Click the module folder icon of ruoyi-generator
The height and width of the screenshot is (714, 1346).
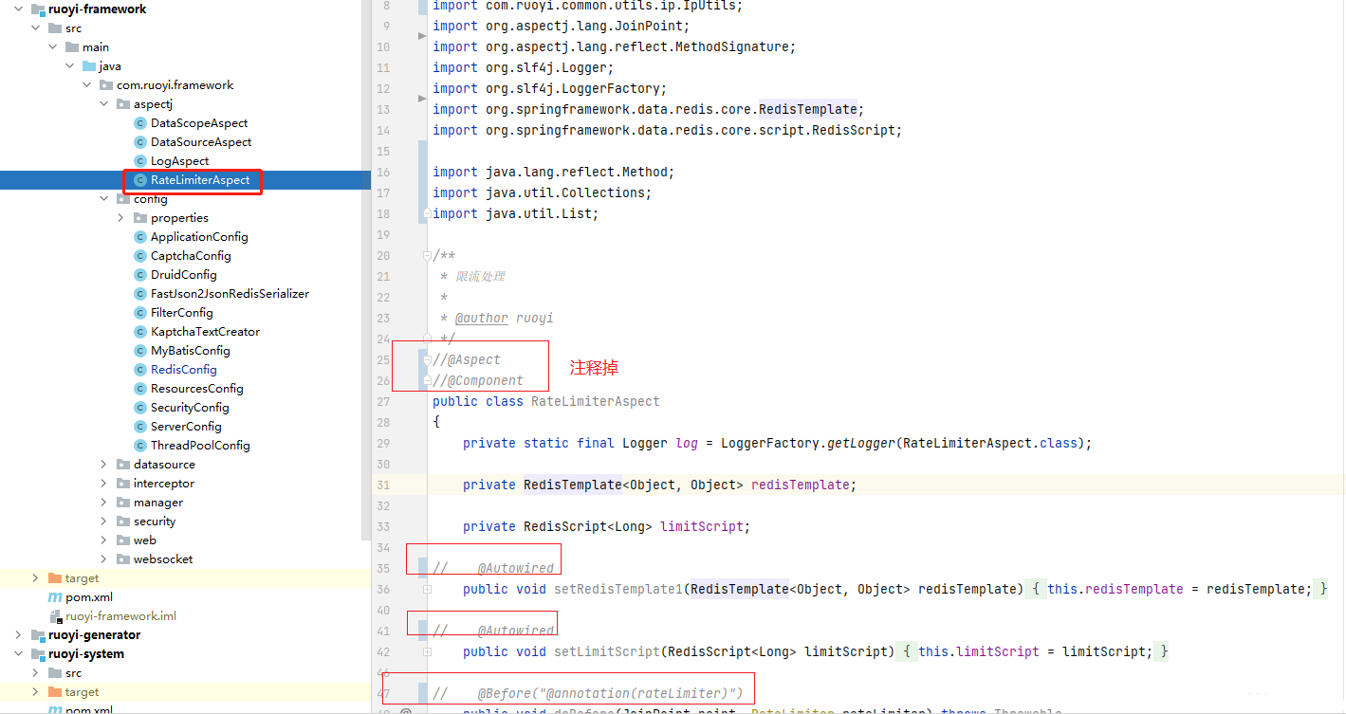point(38,635)
